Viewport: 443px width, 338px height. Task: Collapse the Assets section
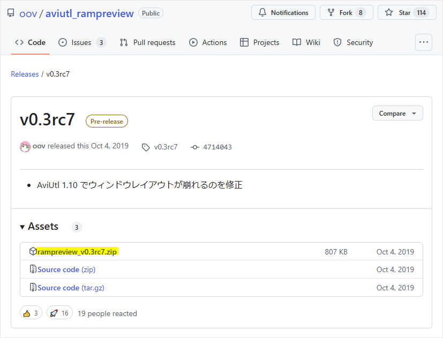(x=39, y=227)
